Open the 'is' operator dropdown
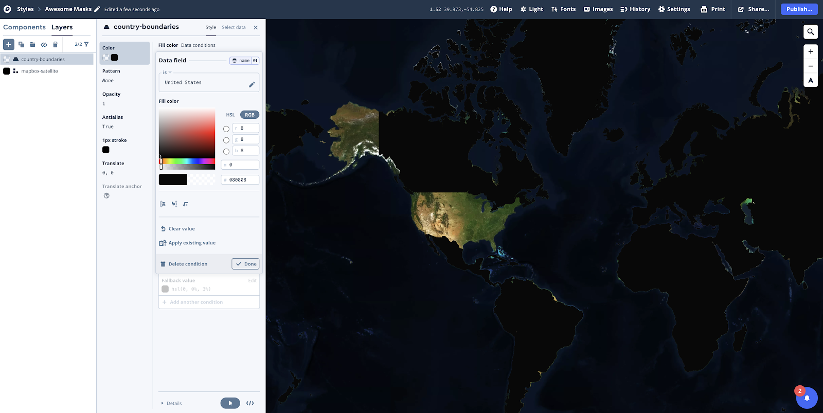Image resolution: width=823 pixels, height=413 pixels. click(167, 73)
